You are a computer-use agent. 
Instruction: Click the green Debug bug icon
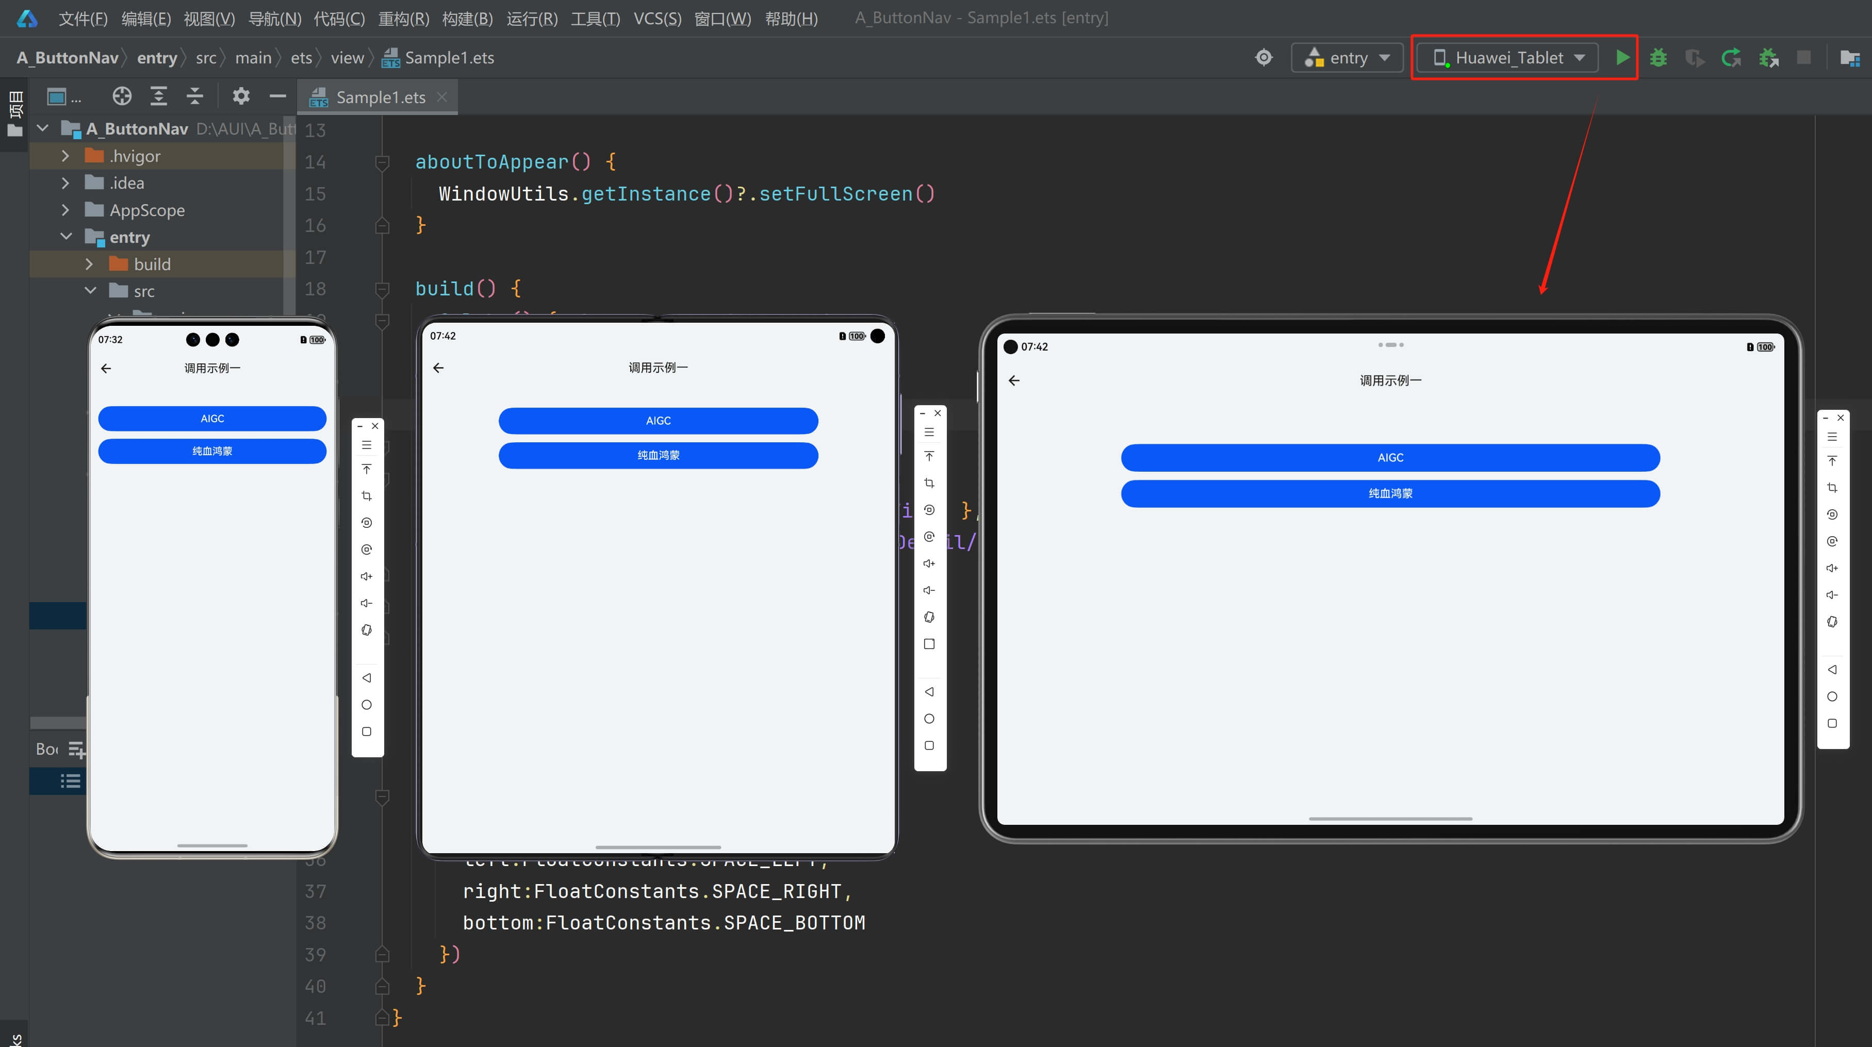point(1658,57)
